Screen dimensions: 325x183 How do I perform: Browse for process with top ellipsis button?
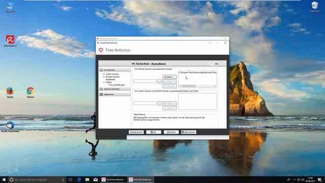tap(159, 81)
